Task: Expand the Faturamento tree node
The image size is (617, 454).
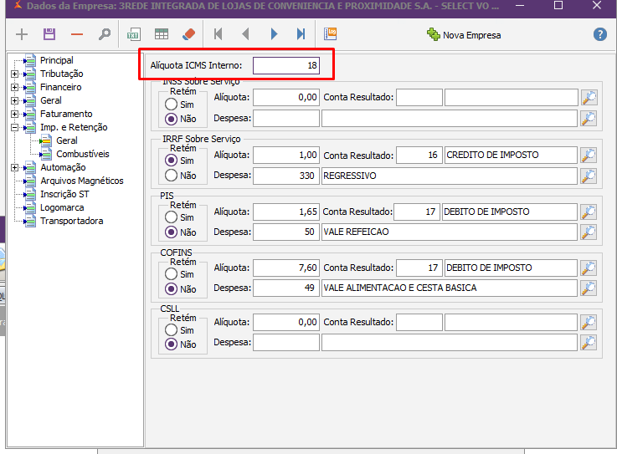Action: (14, 114)
